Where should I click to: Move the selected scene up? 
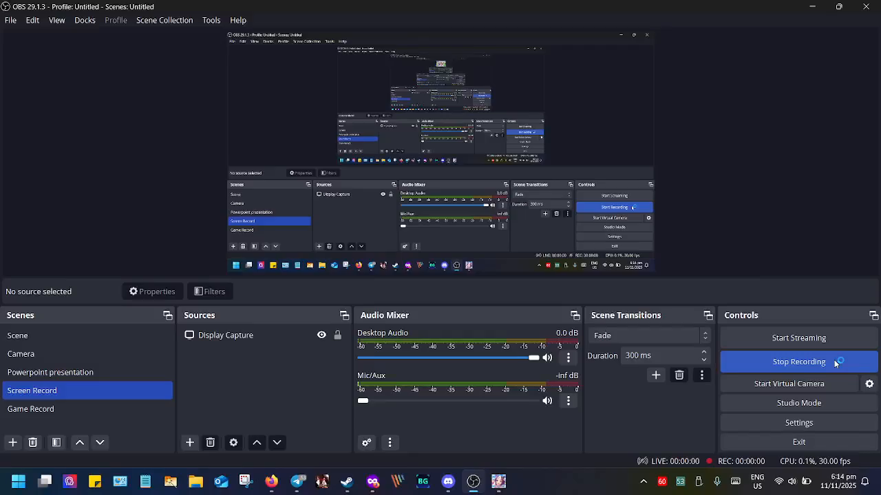(80, 443)
